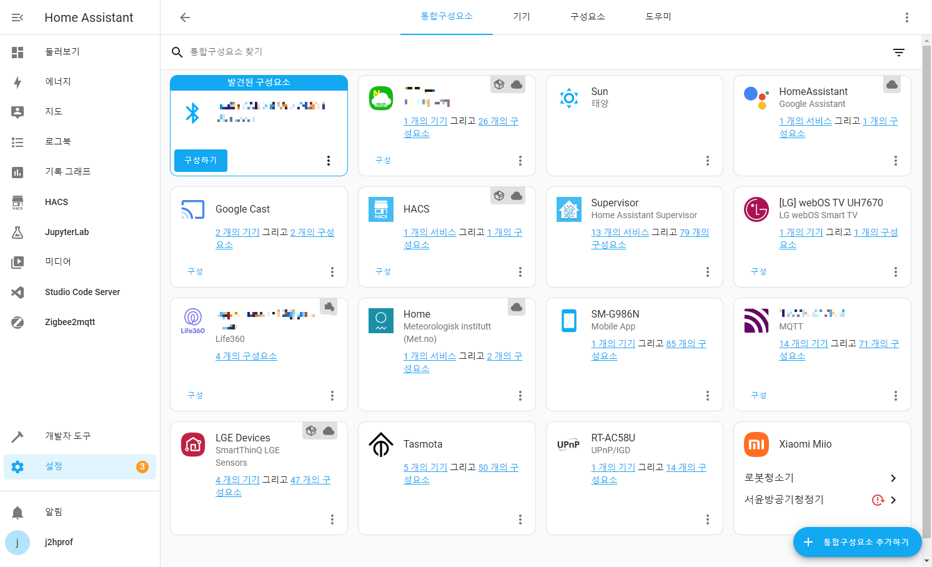Open the 미디어 media browser
The image size is (932, 567).
(x=80, y=262)
